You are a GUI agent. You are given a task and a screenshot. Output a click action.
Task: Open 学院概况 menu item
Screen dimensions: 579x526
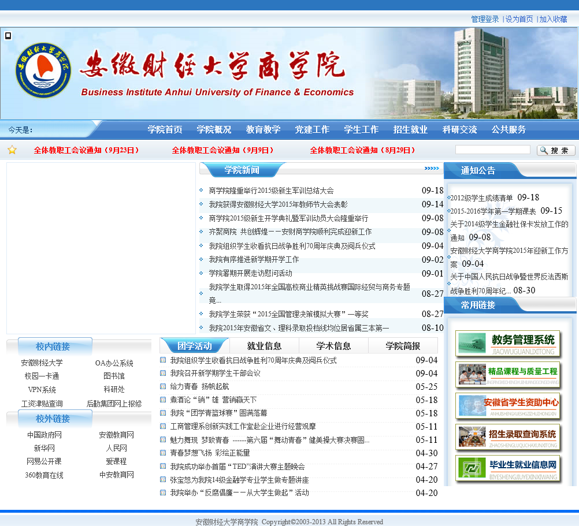(x=214, y=129)
